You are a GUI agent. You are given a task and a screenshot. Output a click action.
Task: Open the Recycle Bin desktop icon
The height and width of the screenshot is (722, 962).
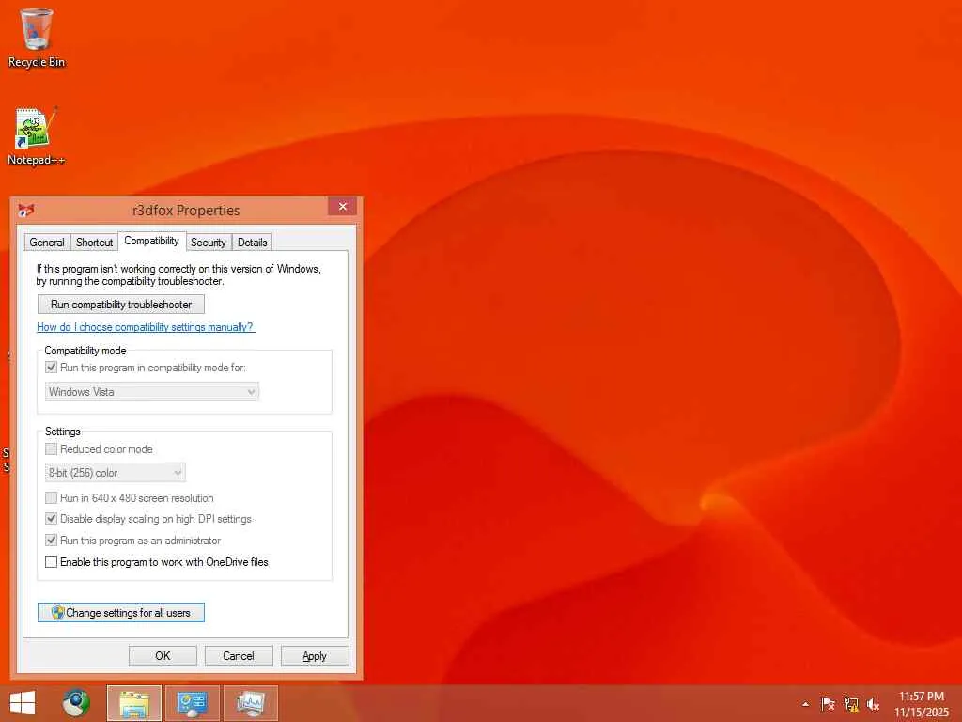coord(37,38)
